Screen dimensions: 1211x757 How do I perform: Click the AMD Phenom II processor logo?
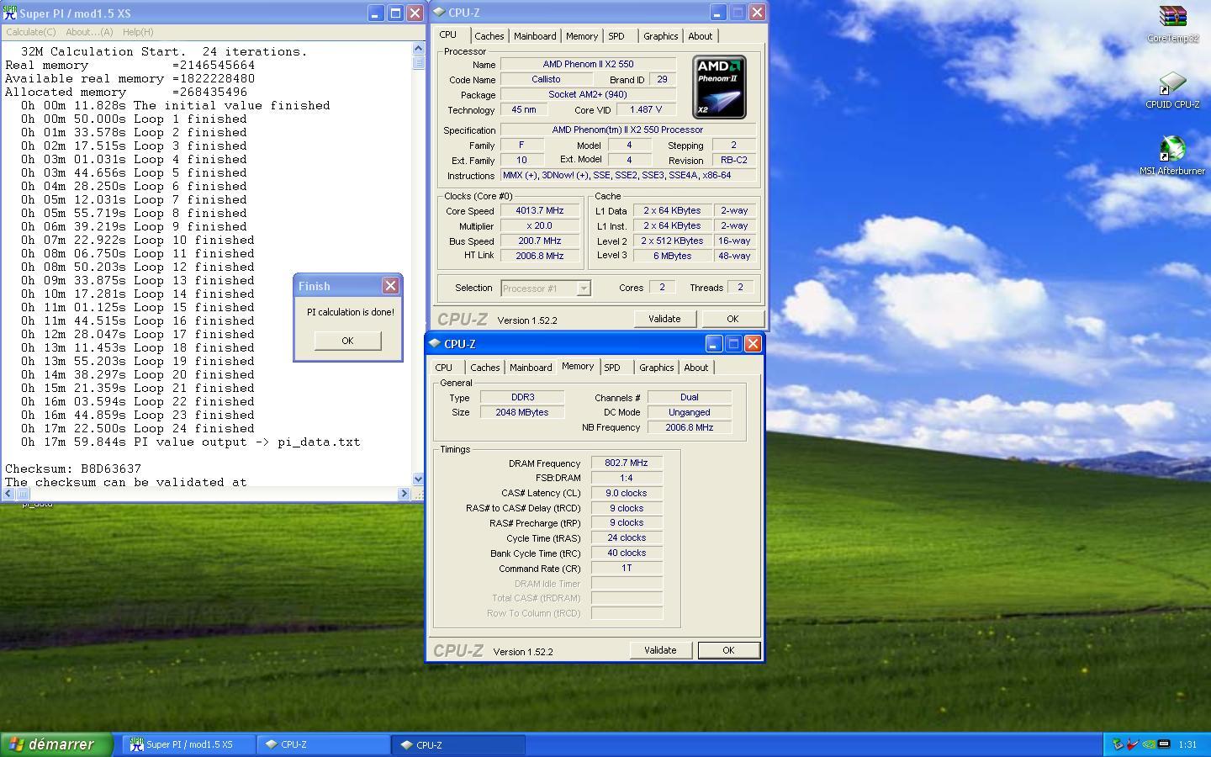(x=719, y=87)
